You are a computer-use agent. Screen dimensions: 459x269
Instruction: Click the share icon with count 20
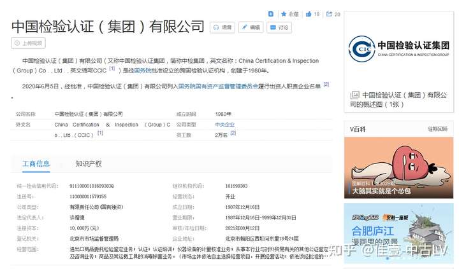click(x=330, y=14)
